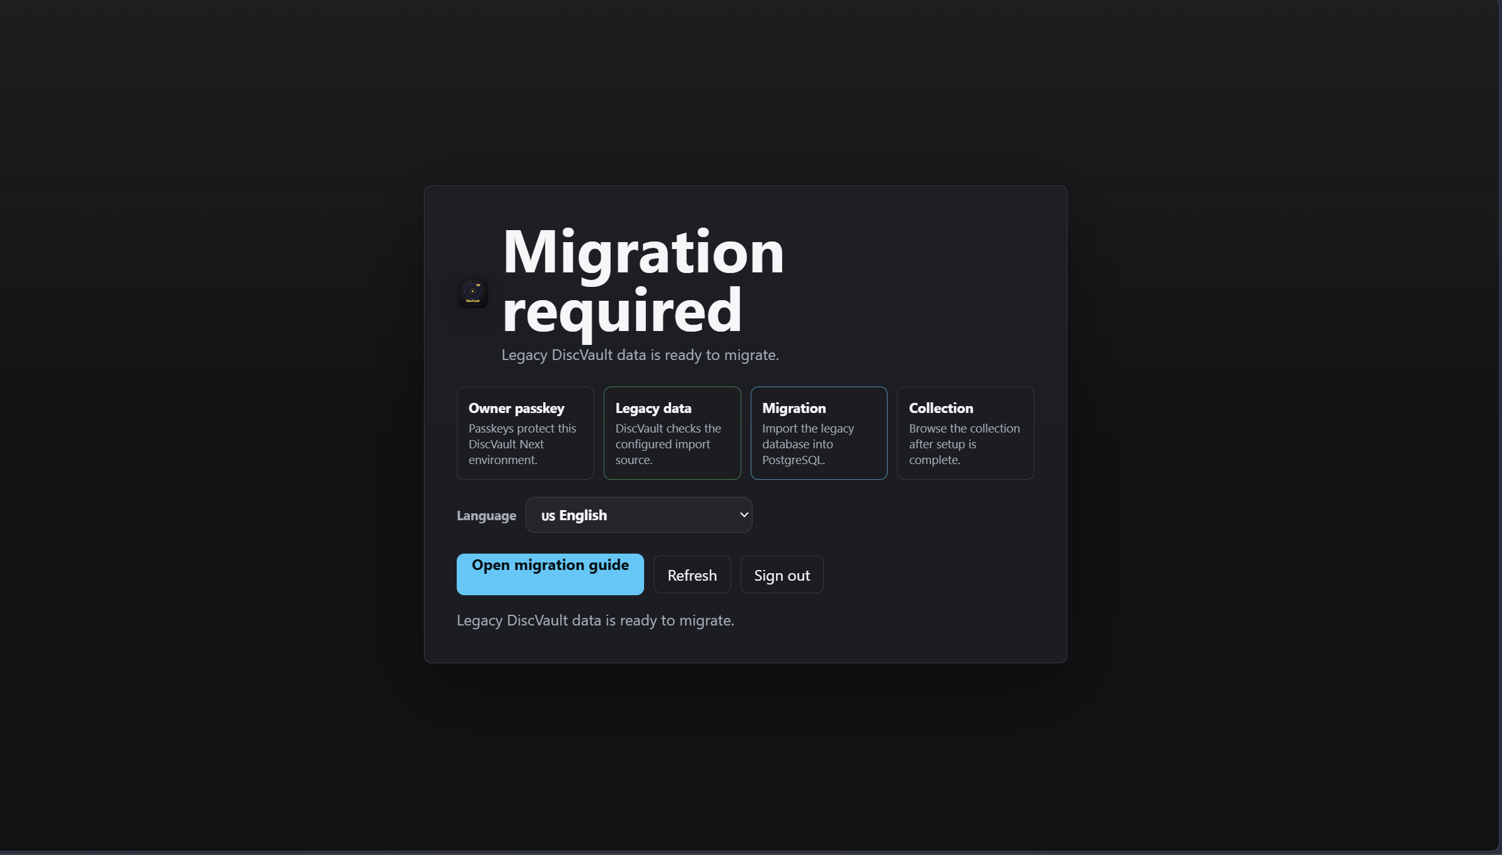Screen dimensions: 1502x855
Task: Click the Sign out button
Action: pyautogui.click(x=782, y=575)
